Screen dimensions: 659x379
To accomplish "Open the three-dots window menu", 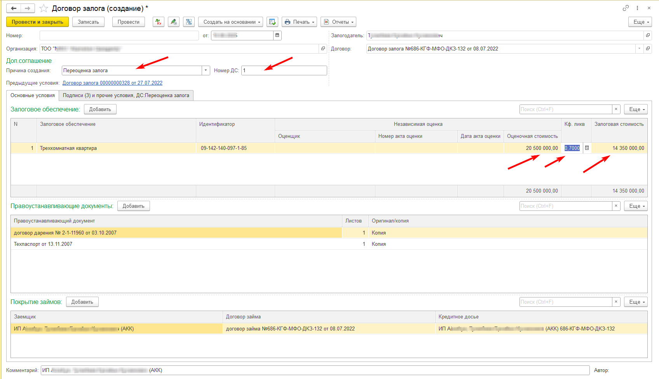I will (x=638, y=8).
